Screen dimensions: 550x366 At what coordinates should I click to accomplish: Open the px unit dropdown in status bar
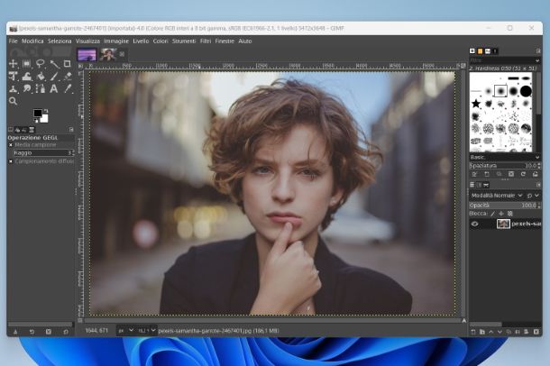(x=126, y=330)
